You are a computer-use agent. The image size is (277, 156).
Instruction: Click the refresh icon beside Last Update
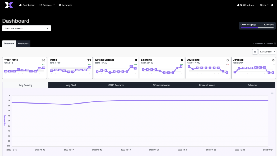[x=275, y=44]
